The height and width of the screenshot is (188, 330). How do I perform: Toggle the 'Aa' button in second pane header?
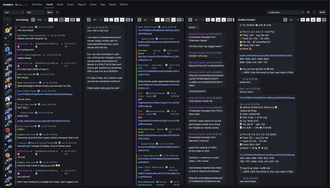click(128, 20)
